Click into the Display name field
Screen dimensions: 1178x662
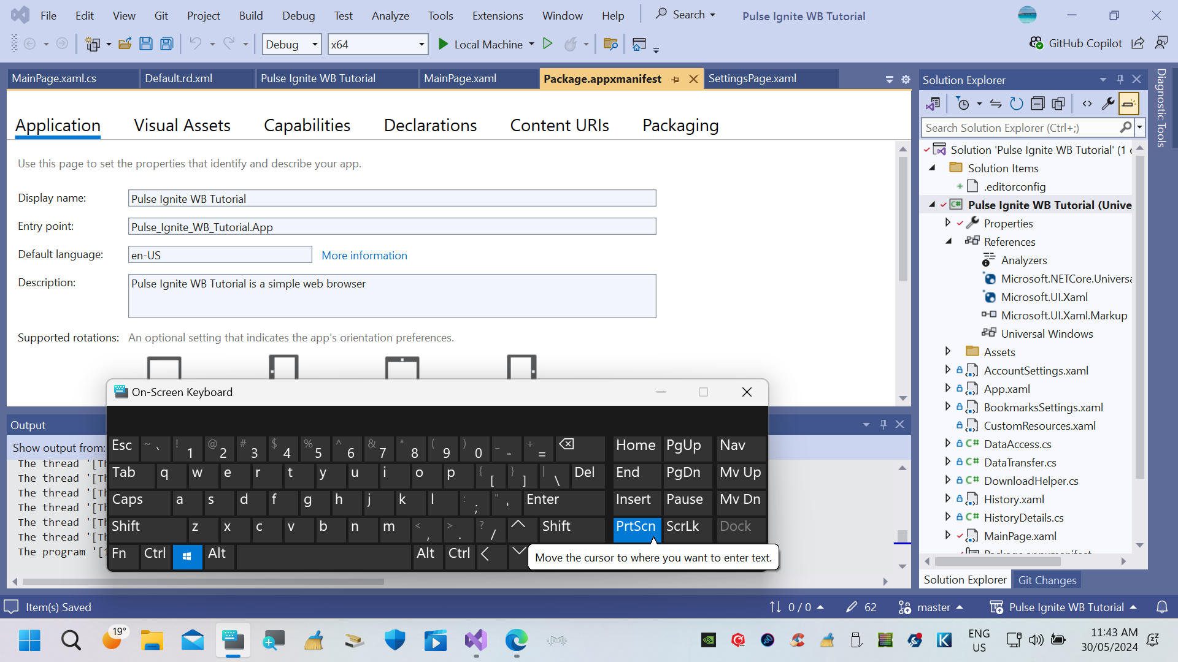tap(391, 199)
